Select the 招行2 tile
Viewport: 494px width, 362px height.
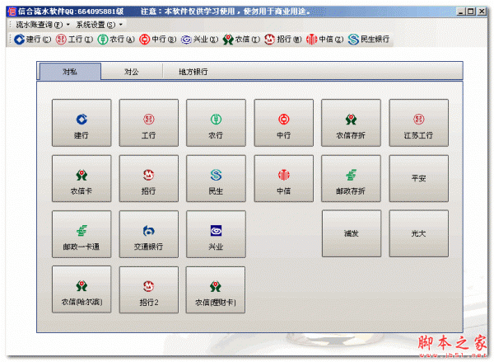coord(149,289)
